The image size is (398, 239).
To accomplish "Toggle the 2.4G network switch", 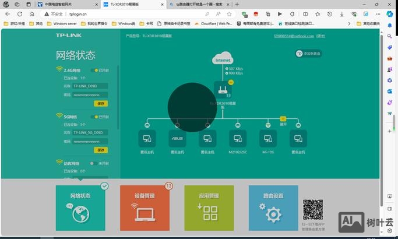I will pyautogui.click(x=93, y=70).
